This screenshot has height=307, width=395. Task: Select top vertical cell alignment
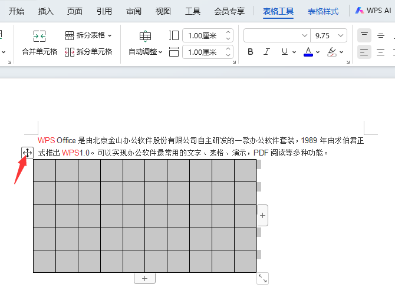tap(364, 35)
